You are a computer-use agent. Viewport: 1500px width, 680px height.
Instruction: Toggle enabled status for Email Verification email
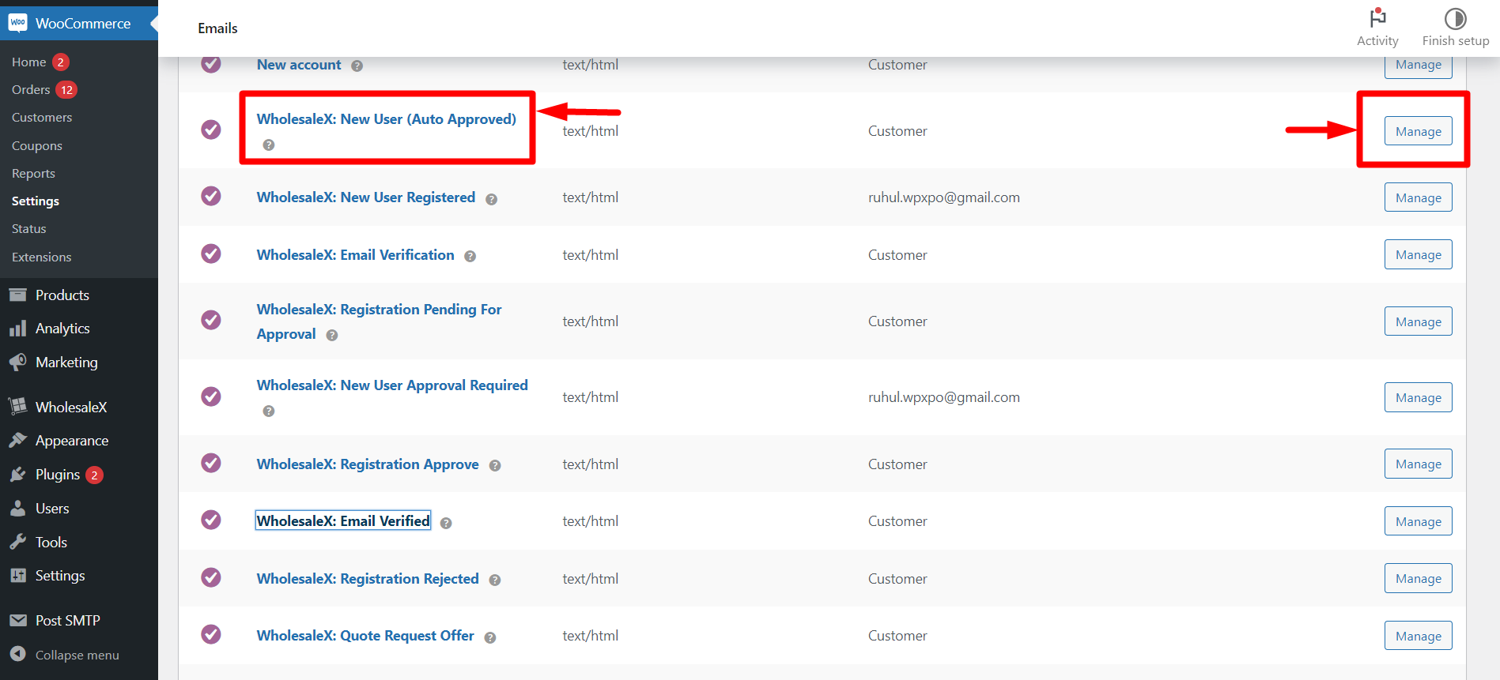(x=211, y=254)
